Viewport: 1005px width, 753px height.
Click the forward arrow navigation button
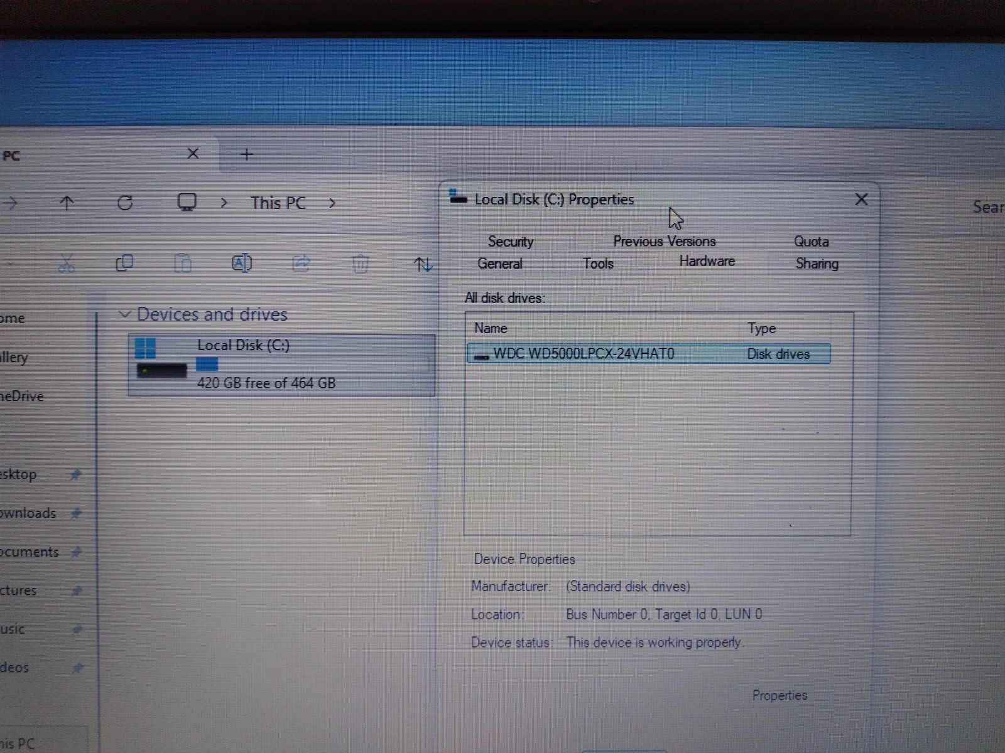pos(10,203)
